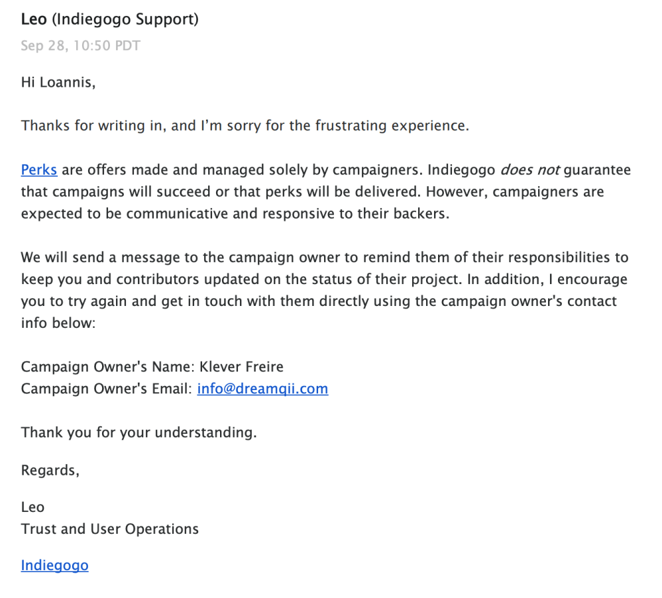
Task: Click the Sep 28, 10:50 PDT timestamp
Action: pyautogui.click(x=80, y=46)
